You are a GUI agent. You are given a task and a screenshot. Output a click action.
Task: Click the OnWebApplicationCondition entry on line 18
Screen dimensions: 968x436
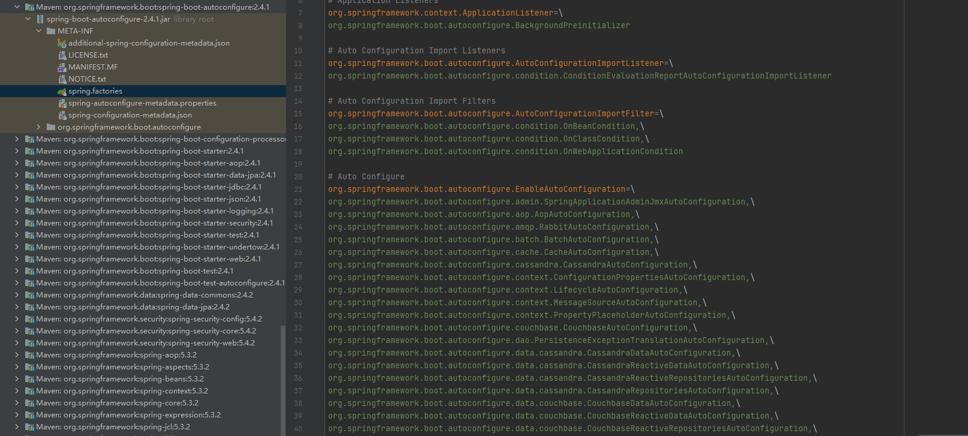505,152
